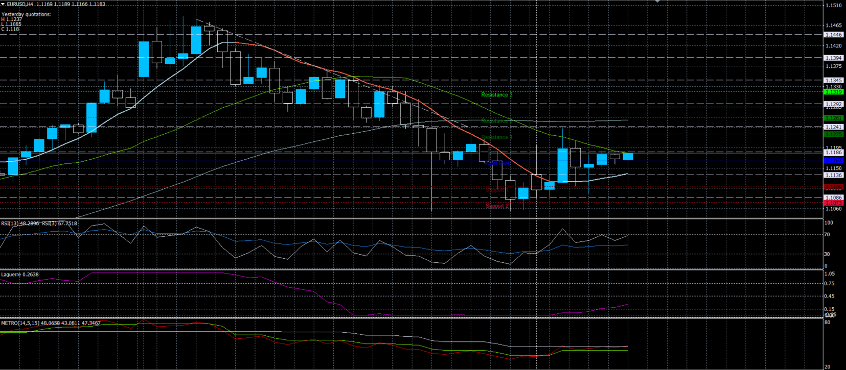Select the 1.1086 price level tag
846x370 pixels.
tap(834, 198)
